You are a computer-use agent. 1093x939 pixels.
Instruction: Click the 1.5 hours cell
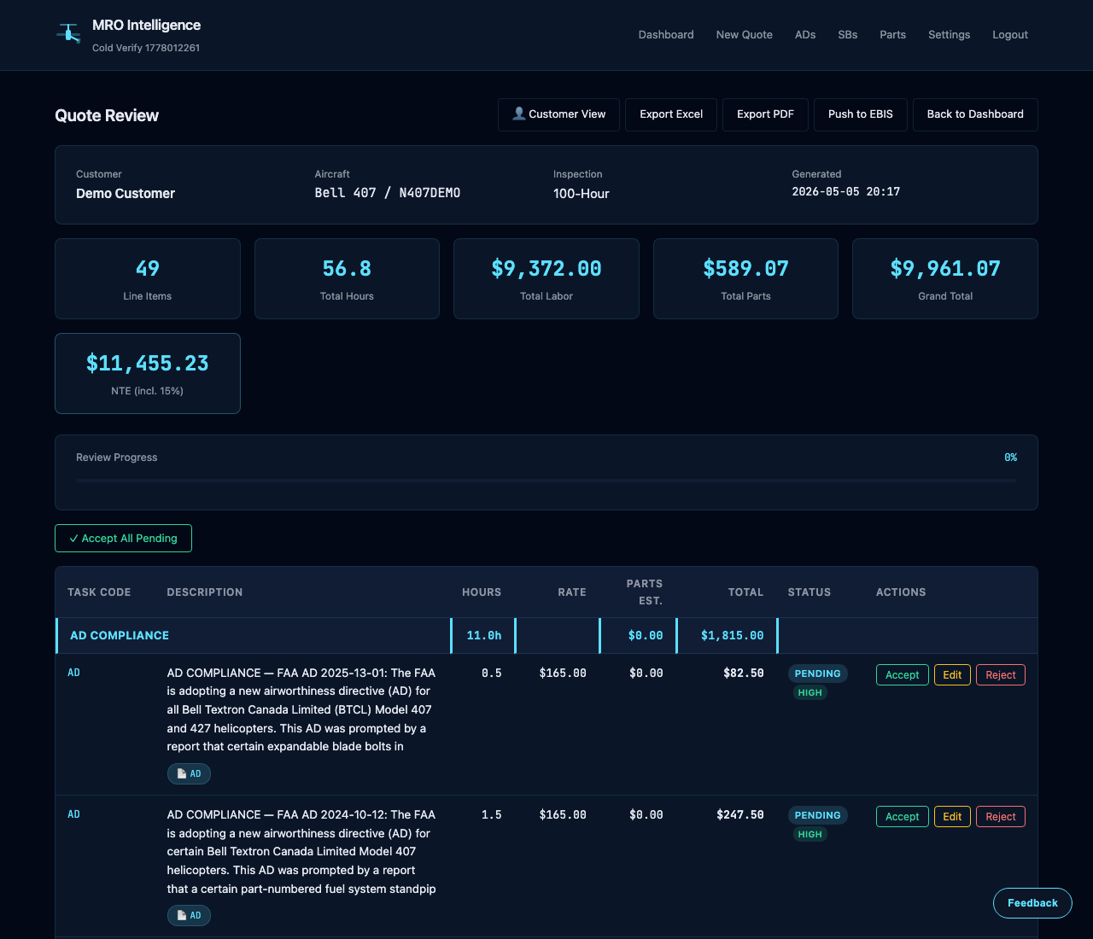[491, 815]
